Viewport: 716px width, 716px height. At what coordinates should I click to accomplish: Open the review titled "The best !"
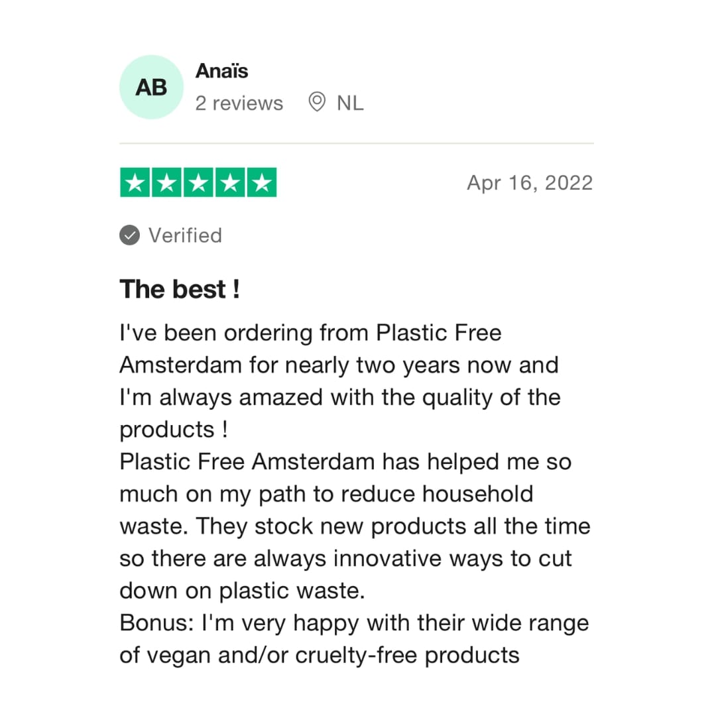point(179,289)
